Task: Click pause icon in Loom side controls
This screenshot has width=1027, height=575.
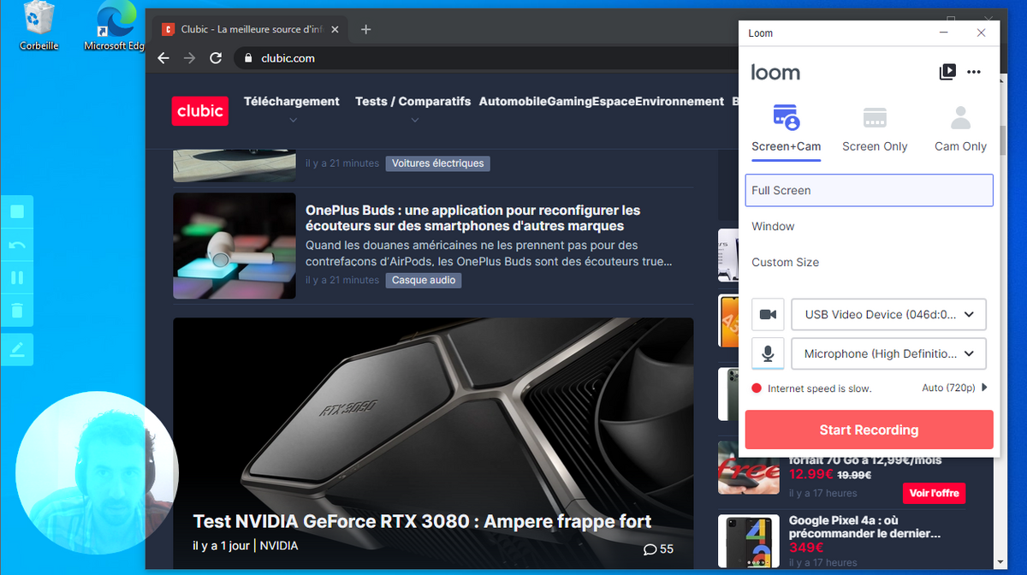Action: point(17,278)
